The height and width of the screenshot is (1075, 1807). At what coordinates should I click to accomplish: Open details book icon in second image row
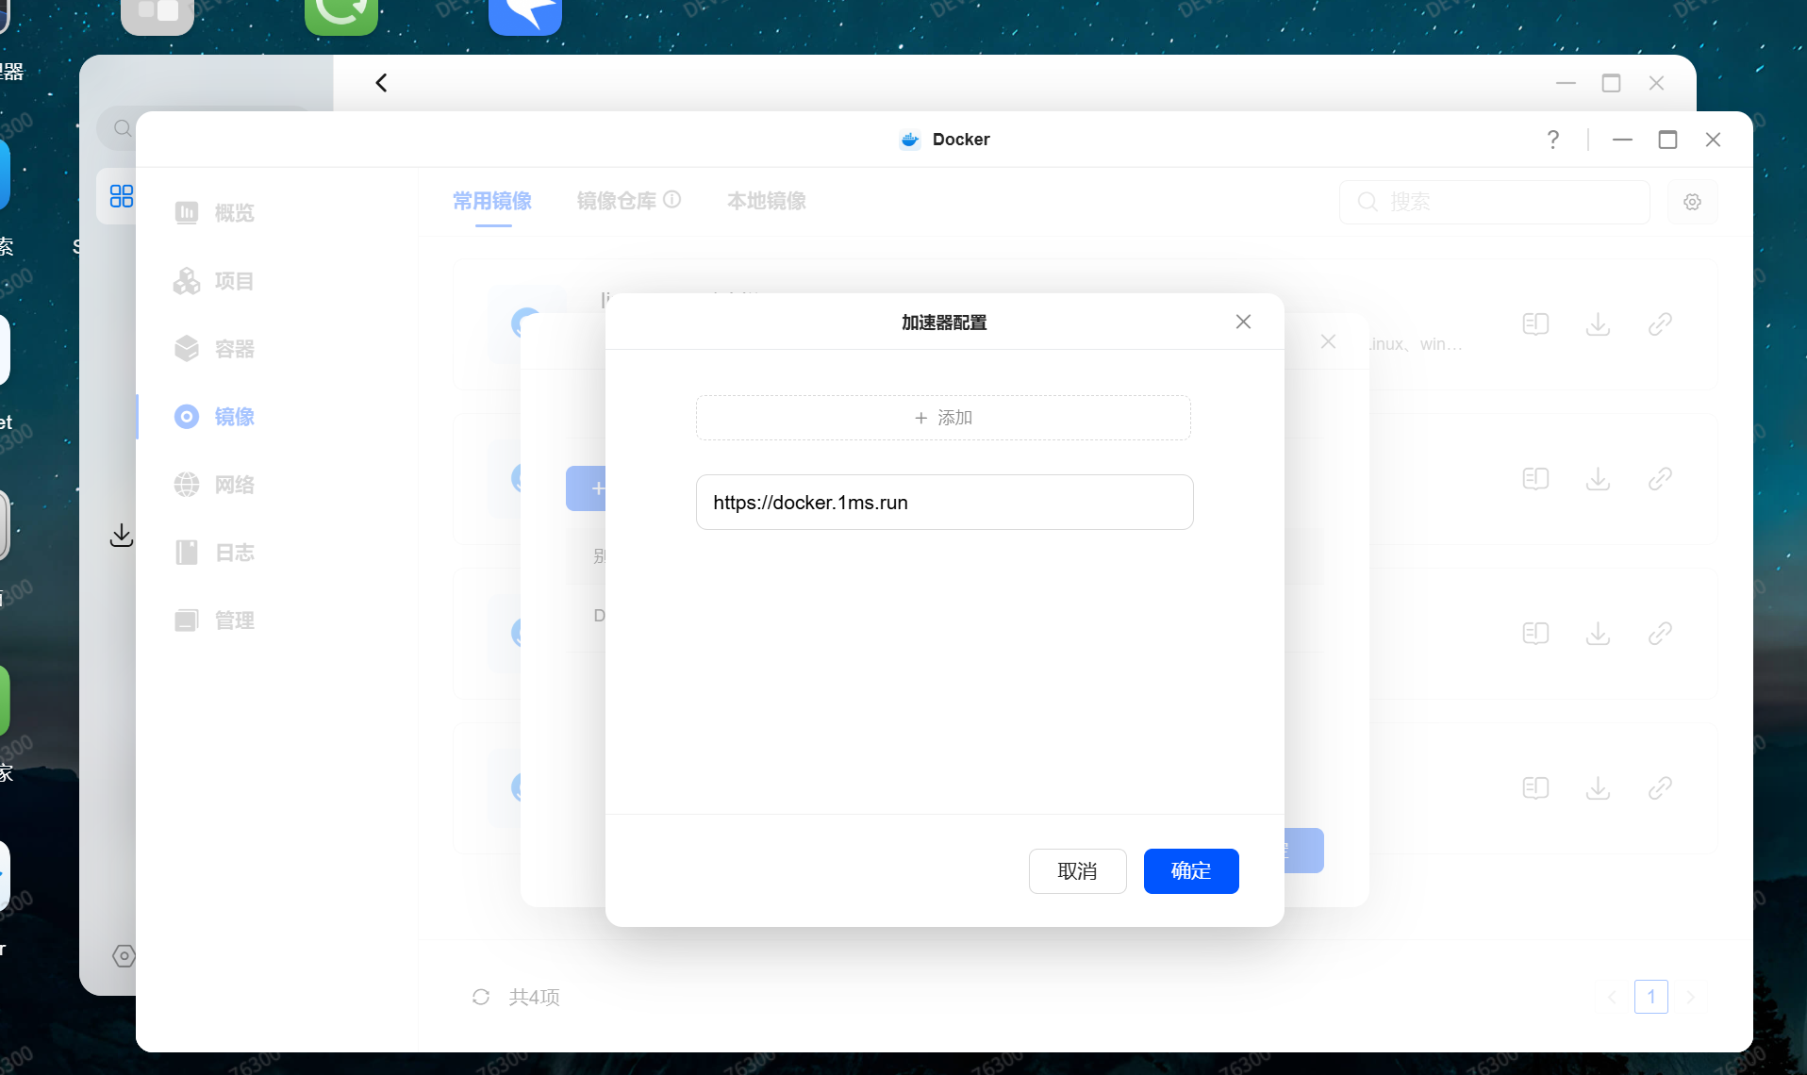(x=1536, y=479)
